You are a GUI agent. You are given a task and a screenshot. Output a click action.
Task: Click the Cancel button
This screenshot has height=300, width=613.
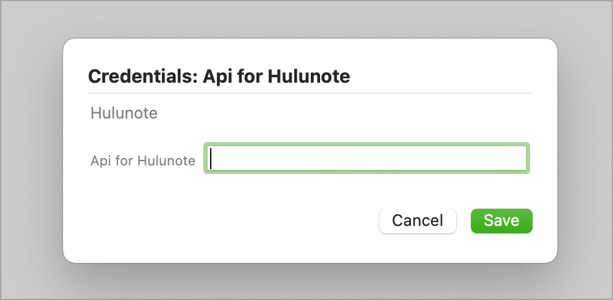[x=417, y=220]
